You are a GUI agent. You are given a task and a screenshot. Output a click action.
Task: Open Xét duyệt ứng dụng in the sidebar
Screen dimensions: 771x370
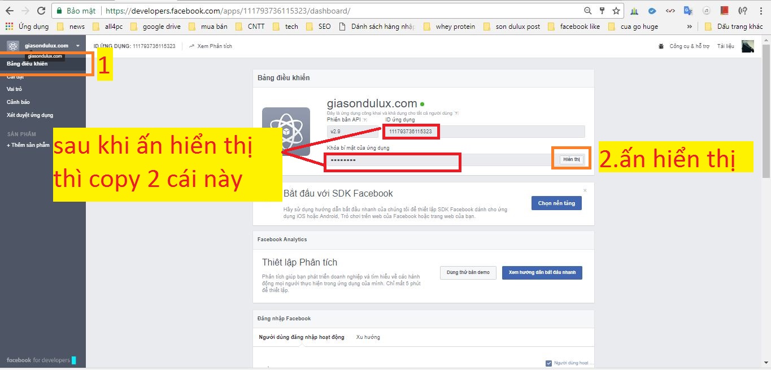coord(30,115)
